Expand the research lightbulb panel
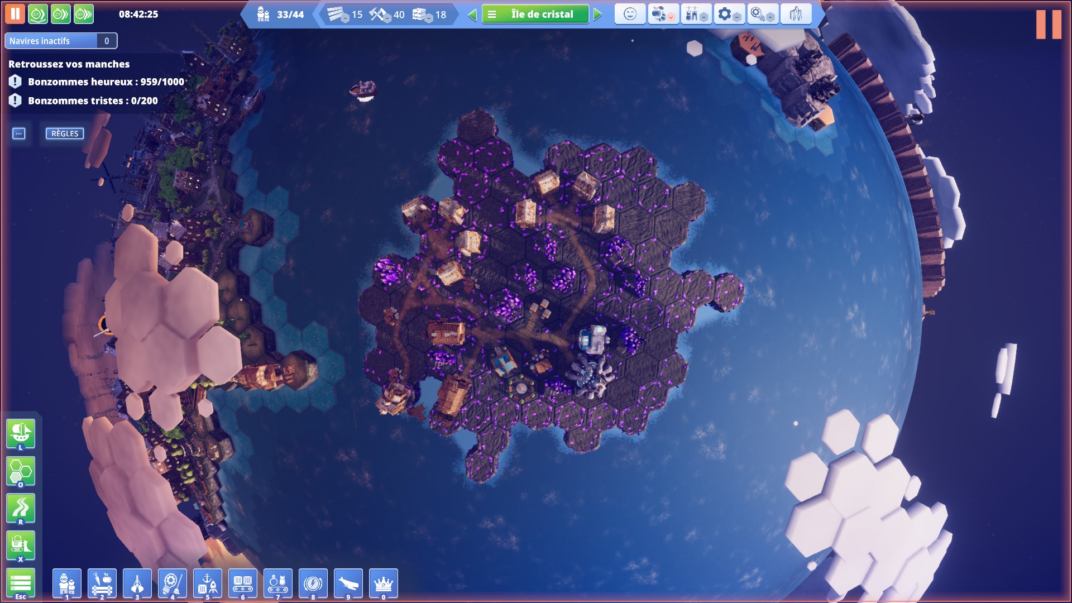This screenshot has width=1072, height=603. point(763,14)
